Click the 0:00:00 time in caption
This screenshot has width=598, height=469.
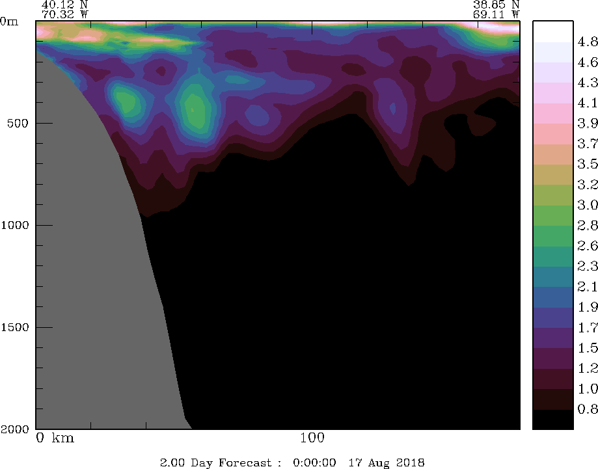coord(314,463)
